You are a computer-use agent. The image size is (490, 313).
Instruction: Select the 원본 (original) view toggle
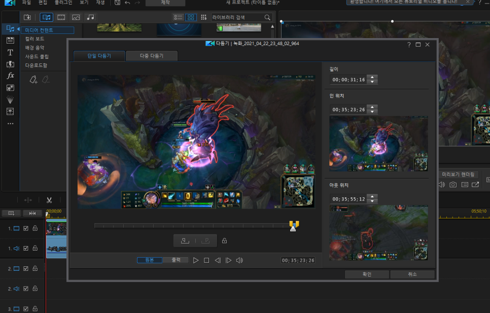pyautogui.click(x=150, y=260)
